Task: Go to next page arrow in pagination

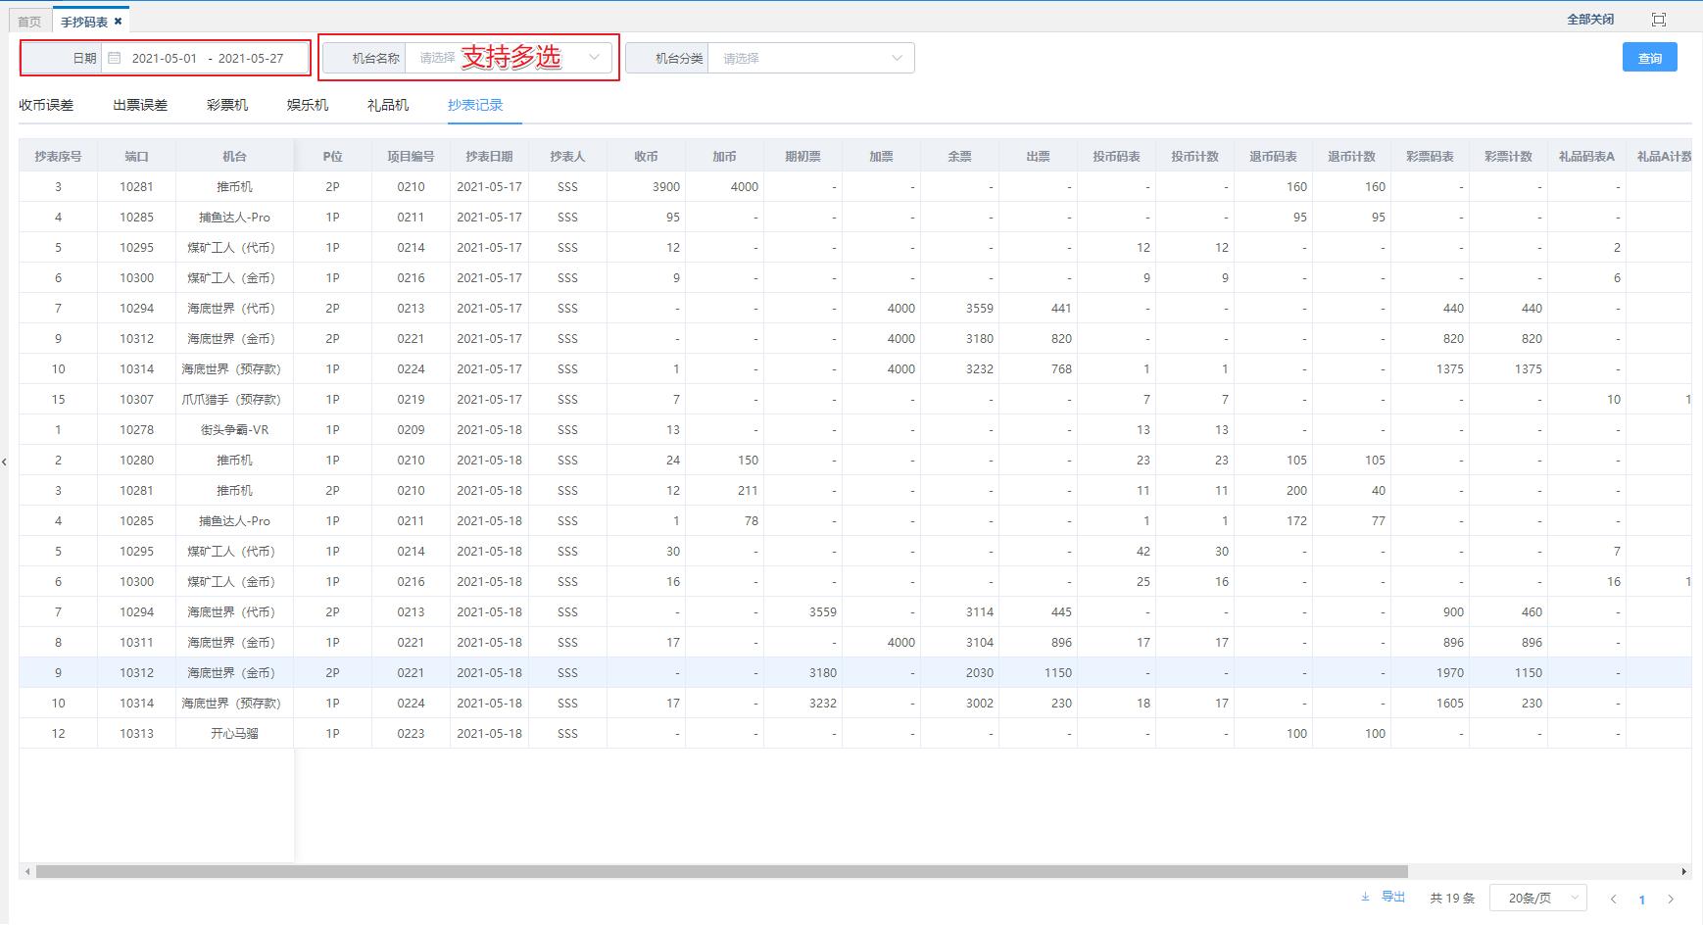Action: pyautogui.click(x=1671, y=899)
